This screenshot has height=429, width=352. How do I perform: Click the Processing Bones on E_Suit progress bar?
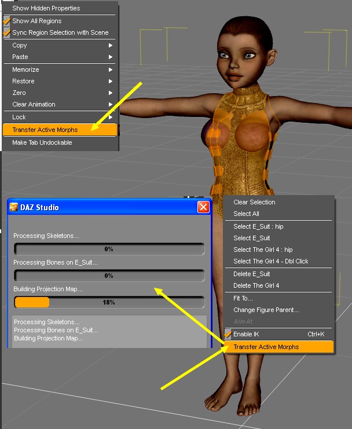[109, 276]
